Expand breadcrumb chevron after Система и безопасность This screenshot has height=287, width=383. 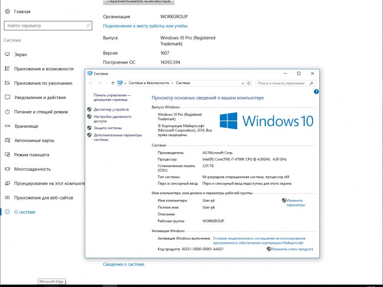[172, 83]
